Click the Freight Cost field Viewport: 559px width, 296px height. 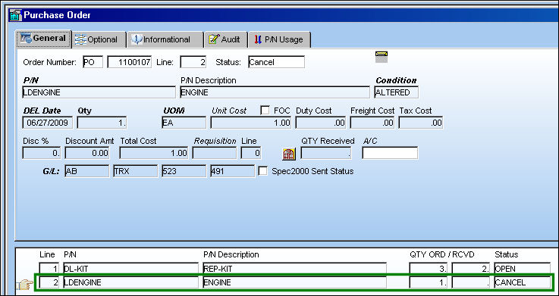(x=372, y=123)
